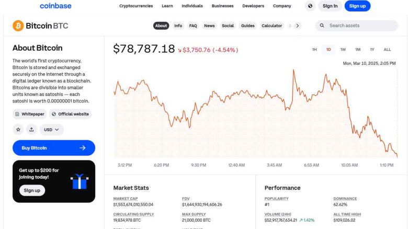Click the share icon button
This screenshot has width=408, height=229.
click(31, 129)
